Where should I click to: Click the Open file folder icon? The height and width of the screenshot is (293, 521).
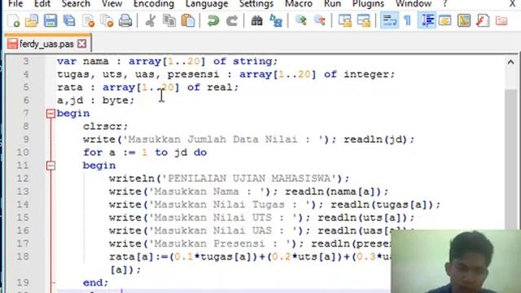coord(32,20)
